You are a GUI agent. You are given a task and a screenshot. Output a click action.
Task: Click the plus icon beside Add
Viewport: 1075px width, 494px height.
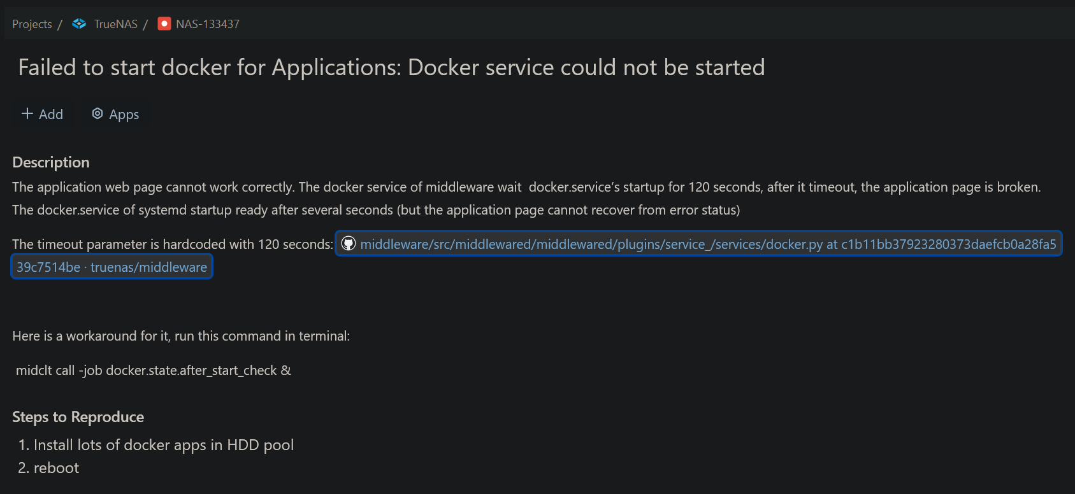pos(27,114)
